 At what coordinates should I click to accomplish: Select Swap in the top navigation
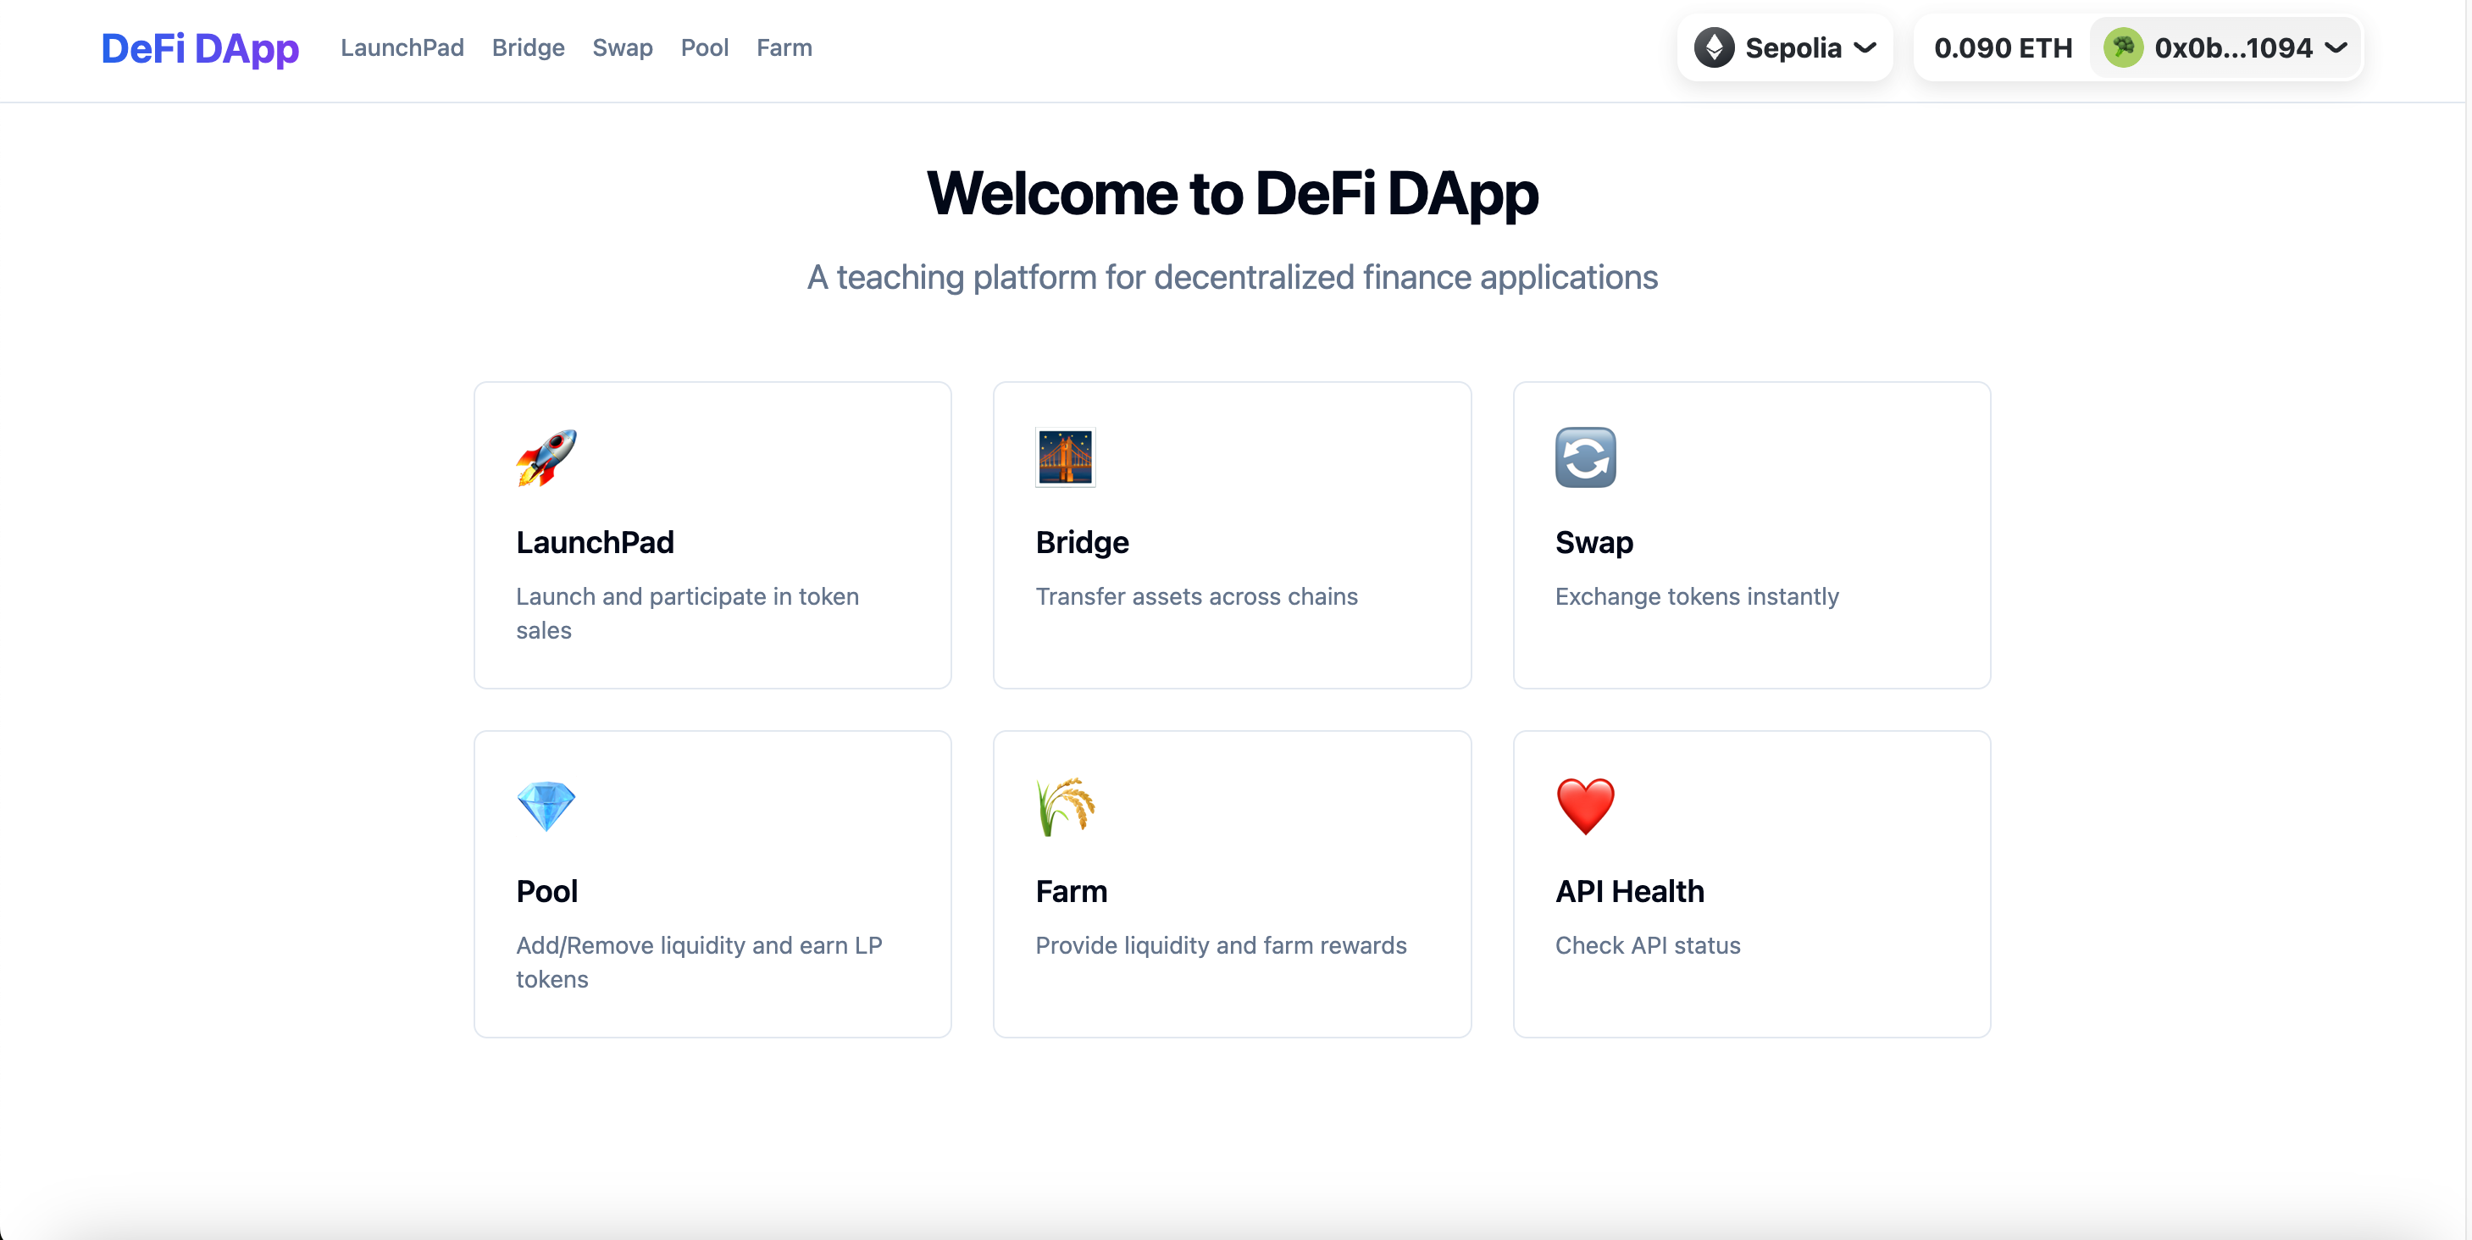tap(622, 48)
